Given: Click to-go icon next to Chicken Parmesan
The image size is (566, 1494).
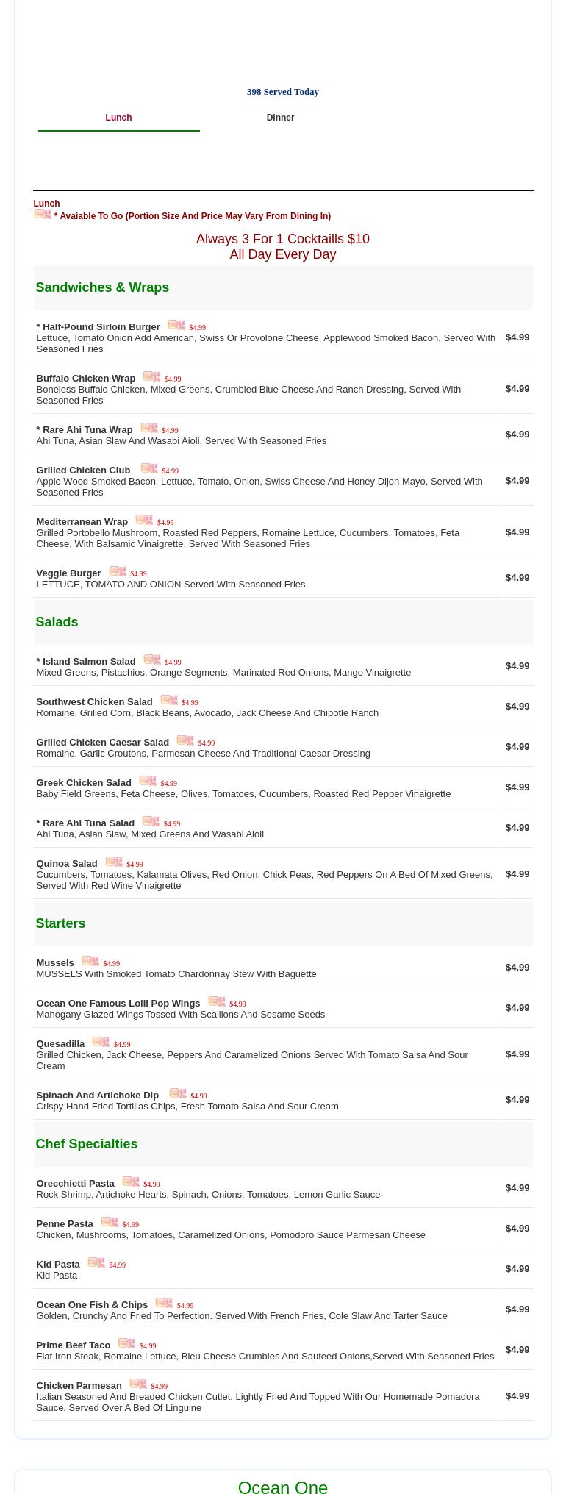Looking at the screenshot, I should (x=138, y=1384).
